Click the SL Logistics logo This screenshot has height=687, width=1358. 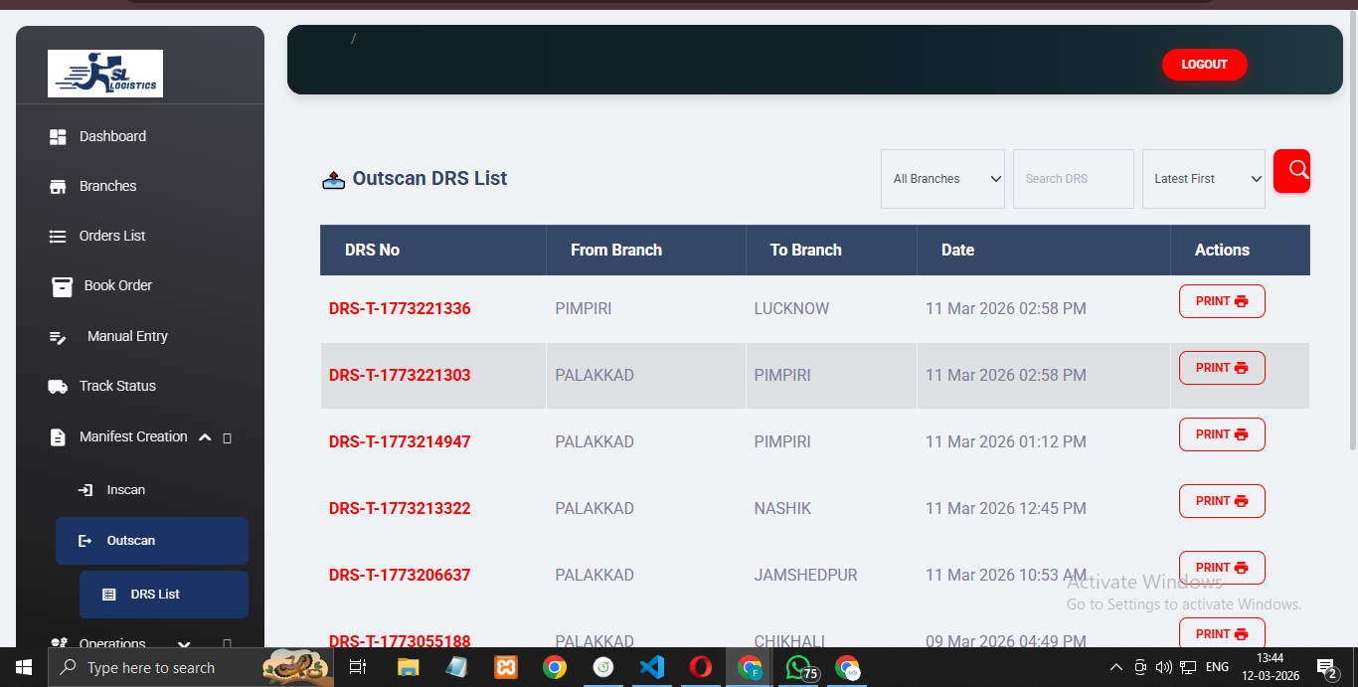[x=105, y=74]
